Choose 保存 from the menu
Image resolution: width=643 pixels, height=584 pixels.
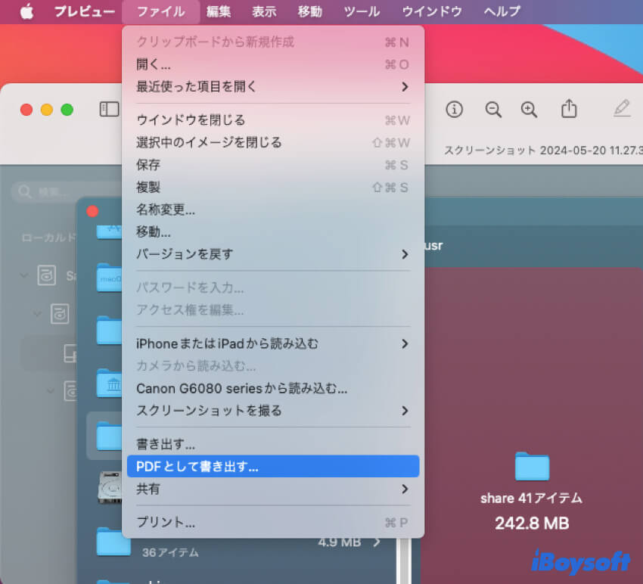273,165
